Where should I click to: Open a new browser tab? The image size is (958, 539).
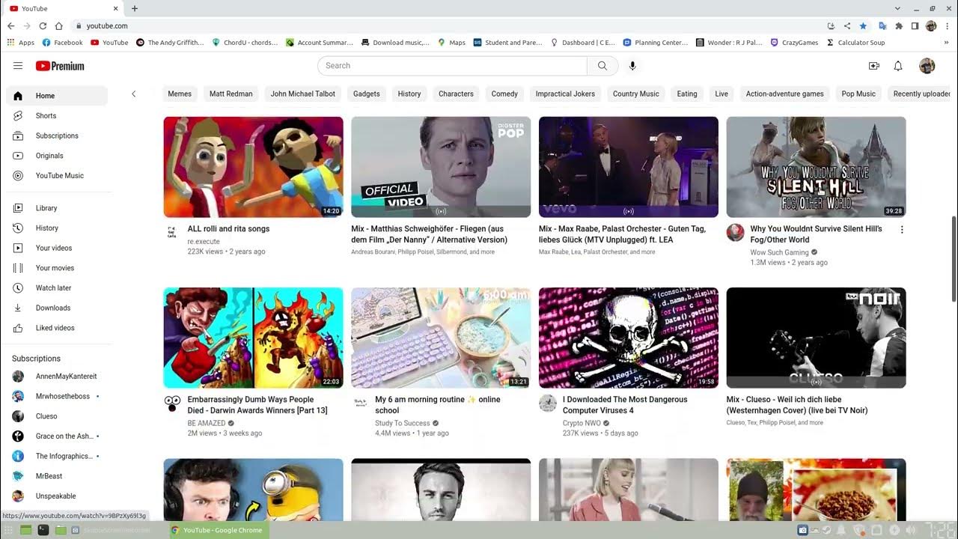135,8
